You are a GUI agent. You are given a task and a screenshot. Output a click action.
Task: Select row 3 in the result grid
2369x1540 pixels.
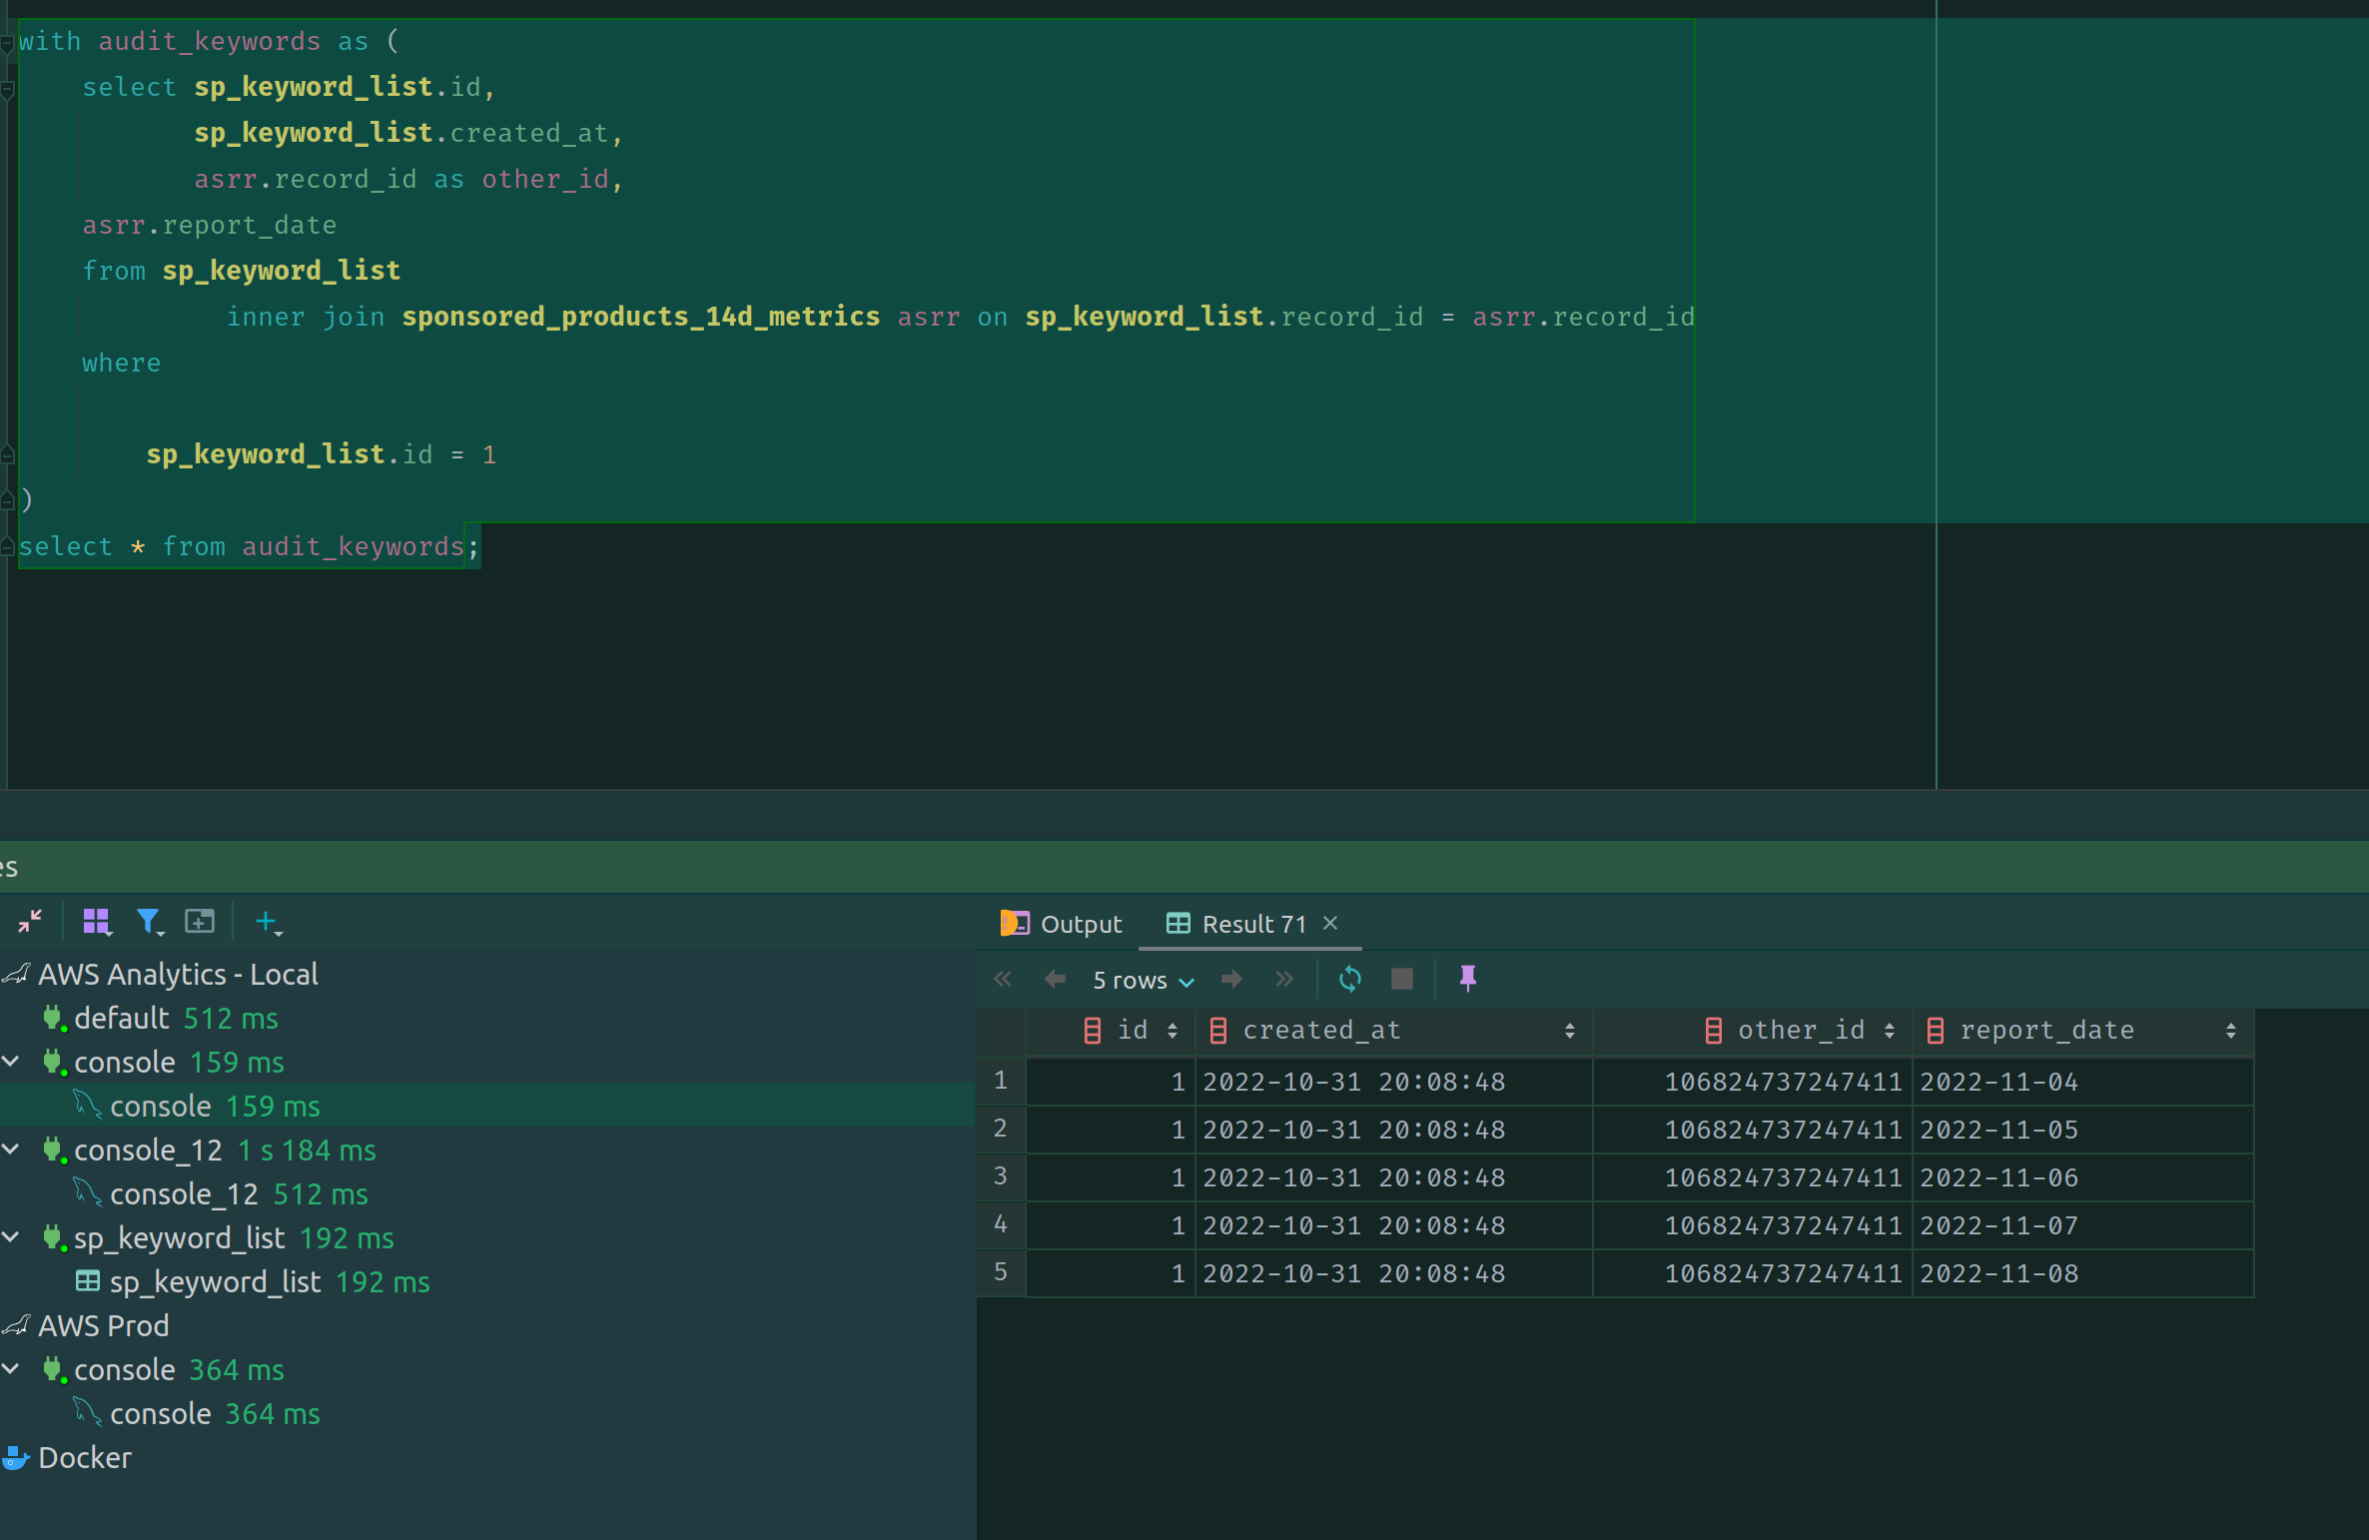1001,1176
